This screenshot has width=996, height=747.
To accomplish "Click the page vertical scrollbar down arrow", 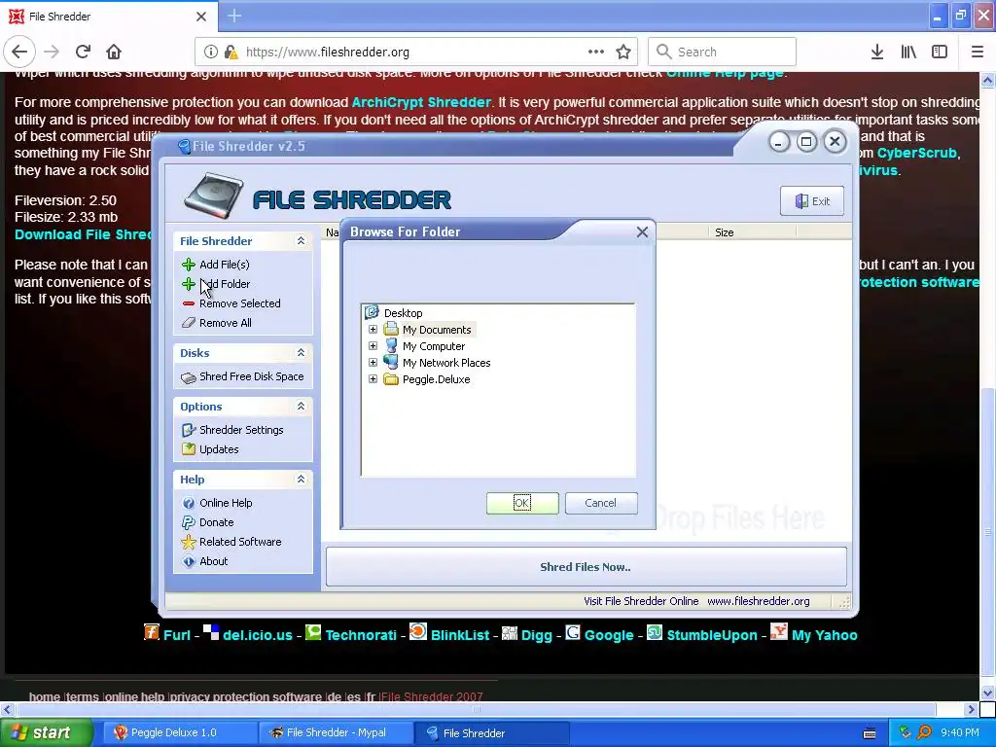I will [988, 693].
